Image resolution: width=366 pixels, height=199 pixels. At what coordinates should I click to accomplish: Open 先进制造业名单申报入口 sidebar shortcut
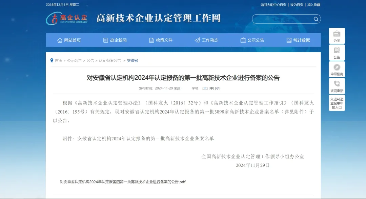click(x=337, y=103)
